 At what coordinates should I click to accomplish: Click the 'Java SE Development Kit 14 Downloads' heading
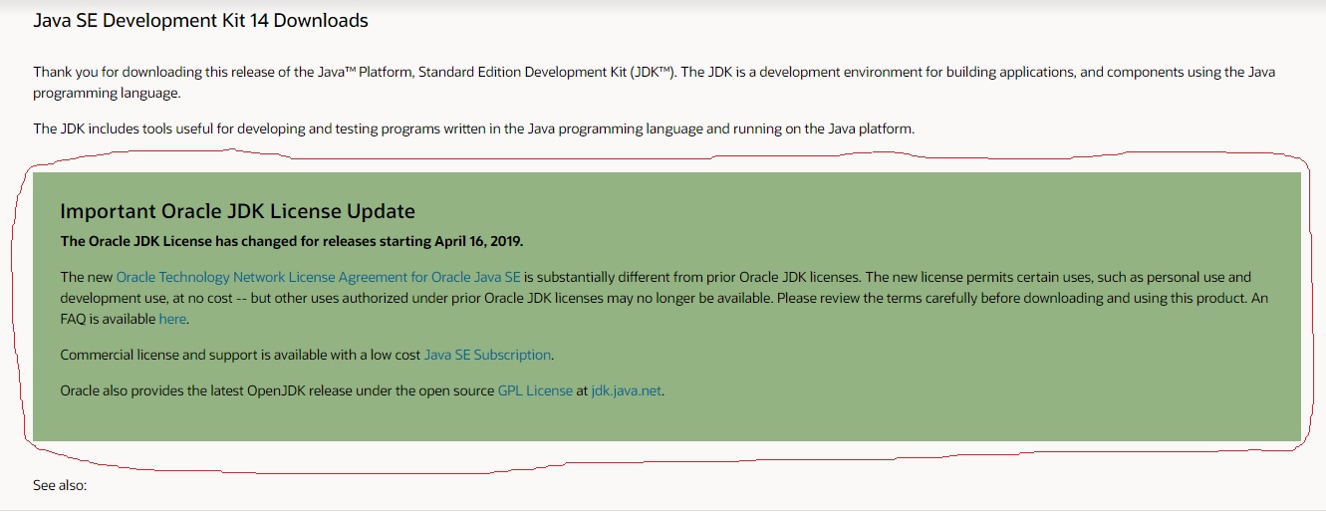(x=200, y=20)
